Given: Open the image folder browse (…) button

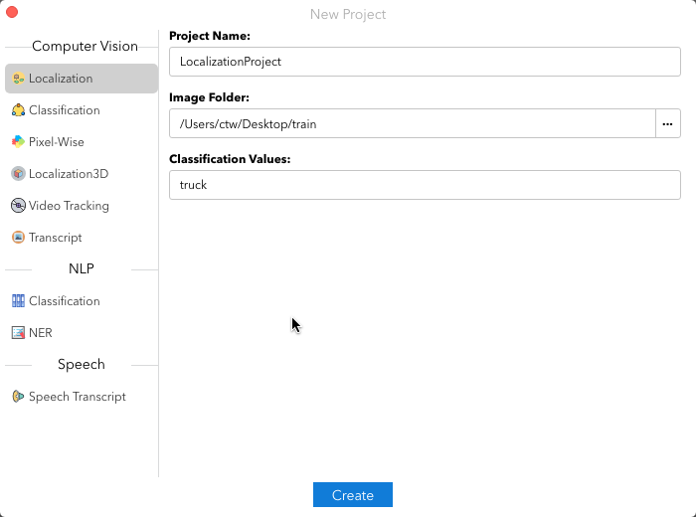Looking at the screenshot, I should pyautogui.click(x=668, y=124).
